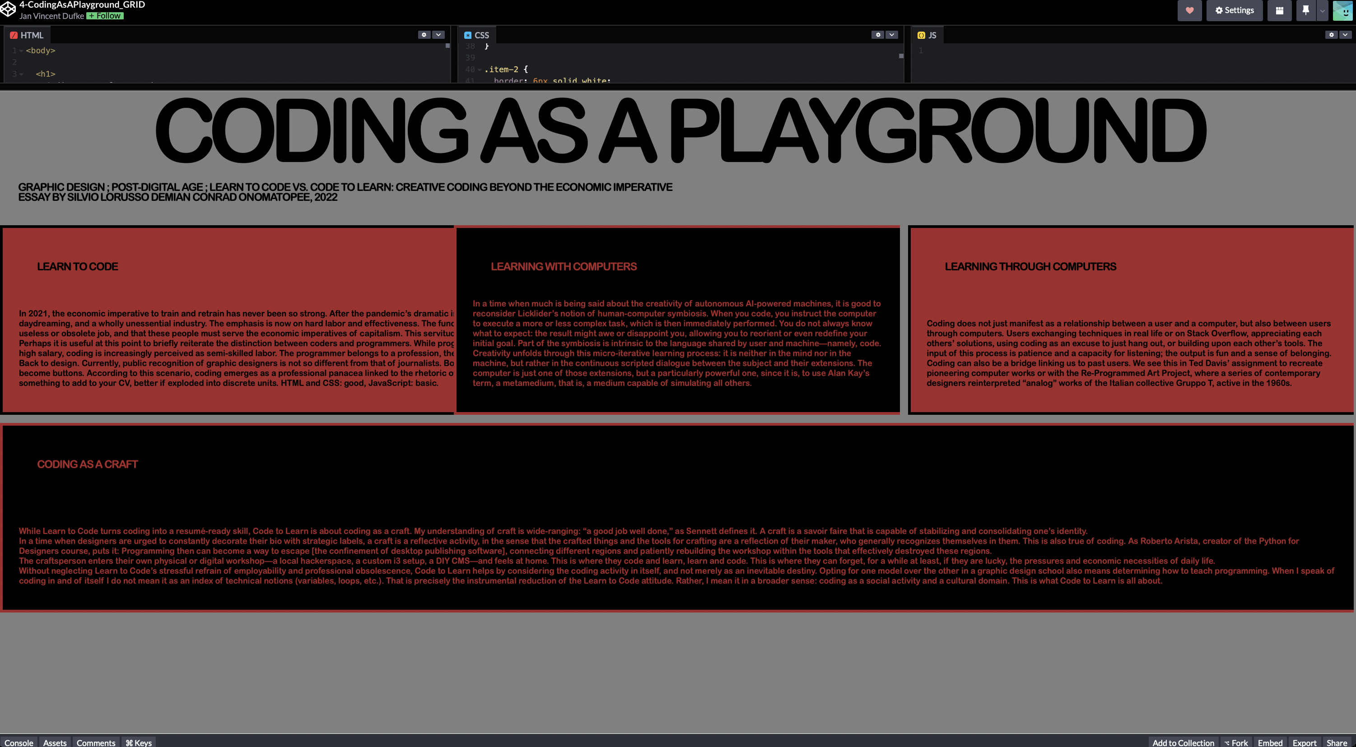
Task: Open the CSS panel settings gear
Action: click(878, 35)
